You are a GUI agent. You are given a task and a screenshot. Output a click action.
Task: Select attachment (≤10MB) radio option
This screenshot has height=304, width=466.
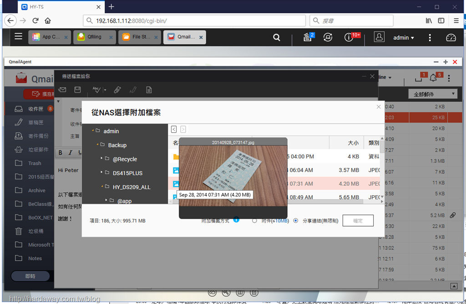[x=254, y=221]
